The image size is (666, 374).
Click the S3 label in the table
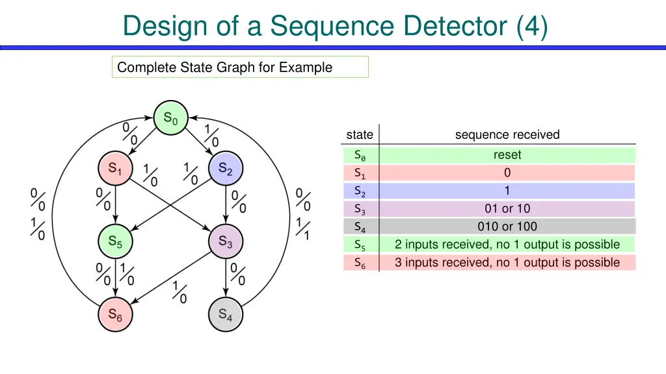[360, 209]
